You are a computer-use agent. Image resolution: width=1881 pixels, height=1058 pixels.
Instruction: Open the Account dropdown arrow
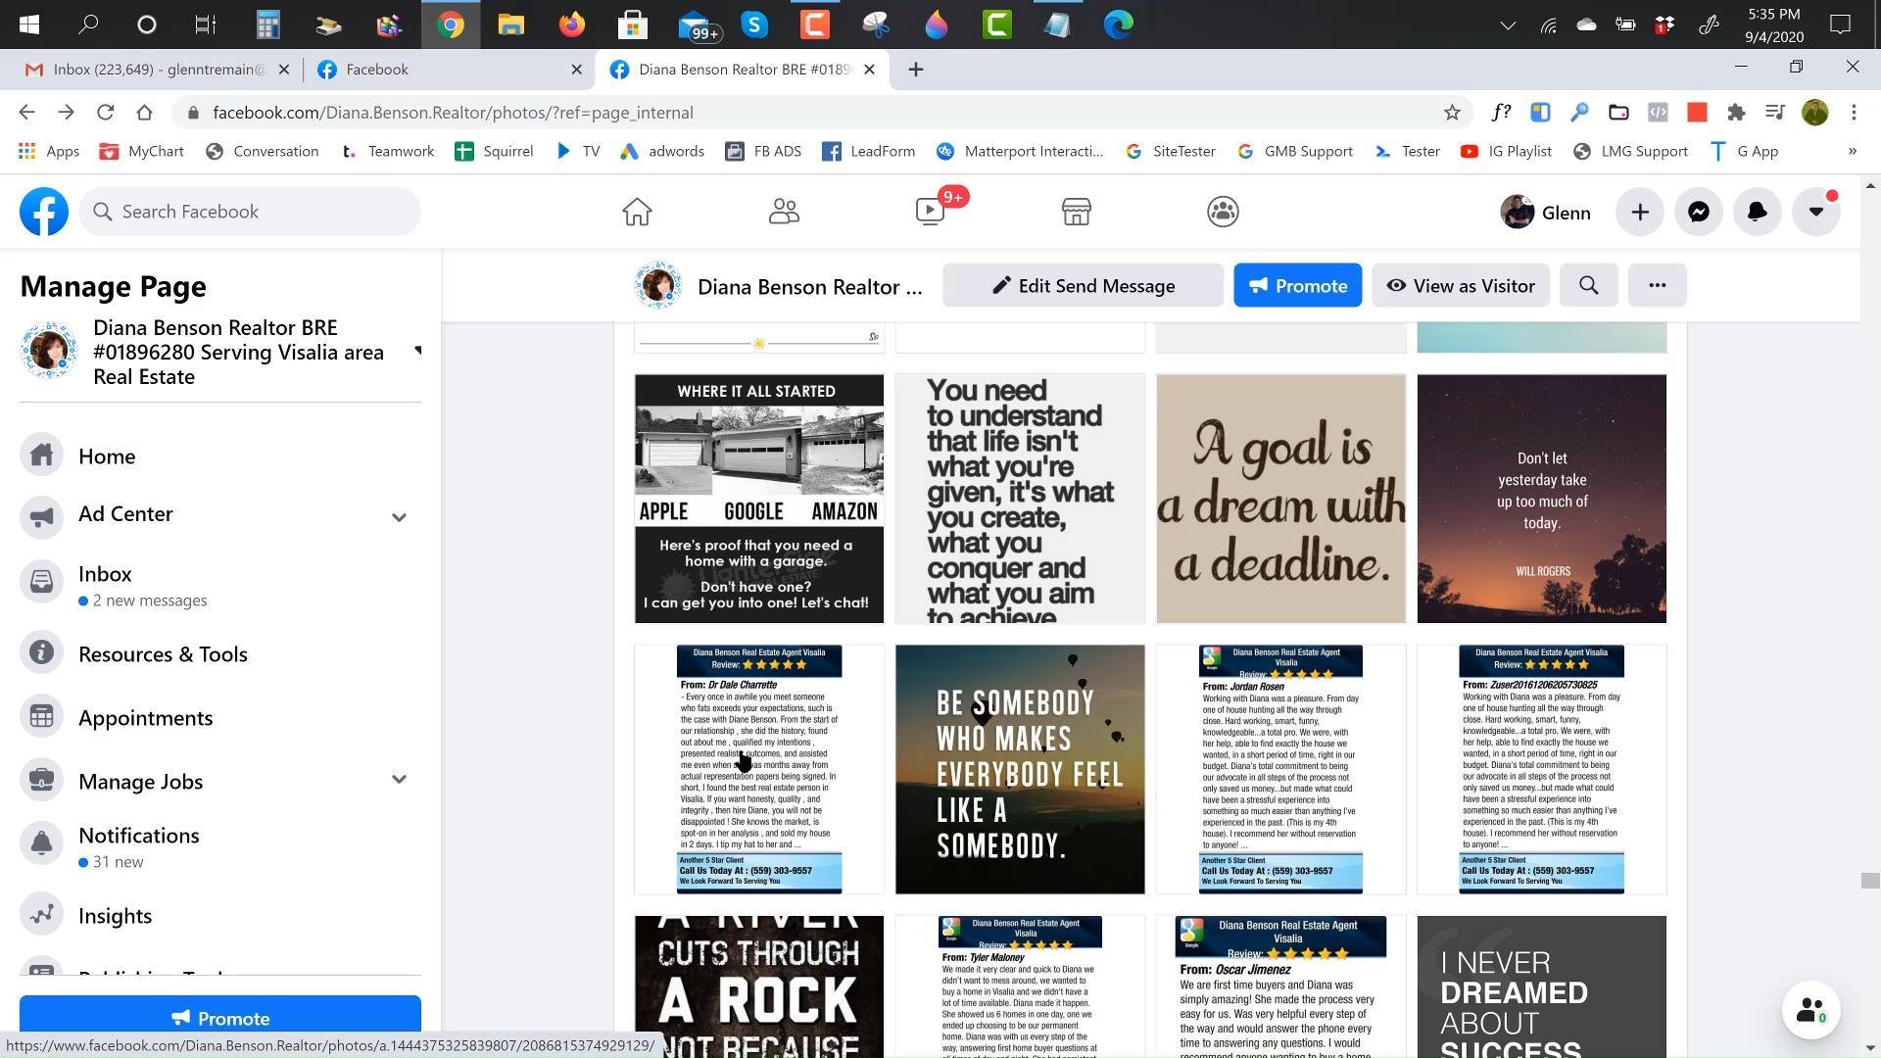click(1816, 213)
